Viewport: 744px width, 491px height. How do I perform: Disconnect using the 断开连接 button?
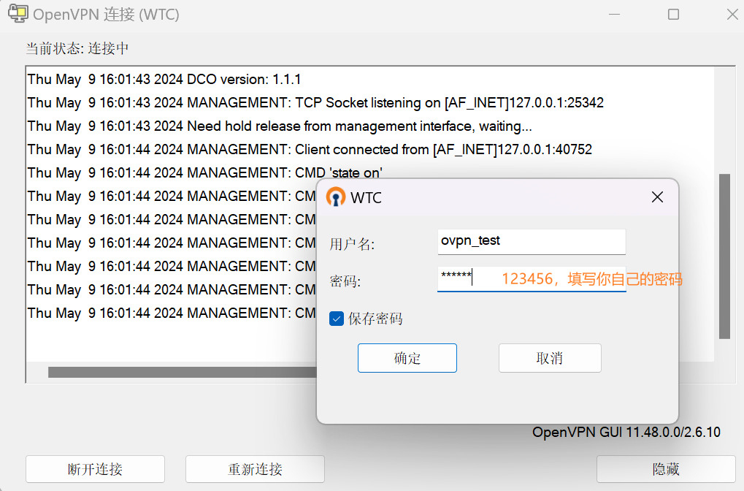pyautogui.click(x=95, y=469)
